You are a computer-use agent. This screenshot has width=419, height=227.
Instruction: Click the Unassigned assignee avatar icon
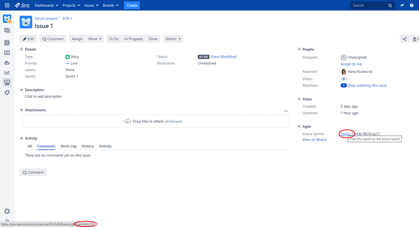[x=344, y=57]
